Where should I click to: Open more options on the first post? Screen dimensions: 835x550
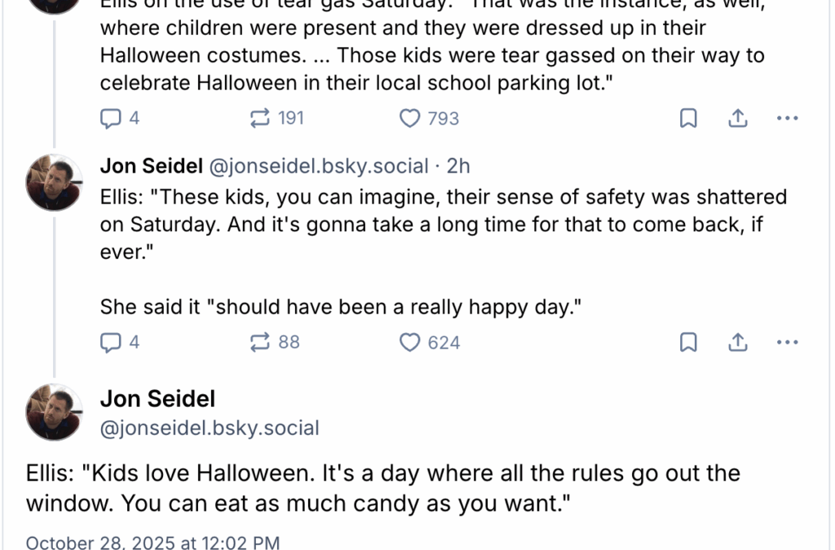[x=787, y=118]
